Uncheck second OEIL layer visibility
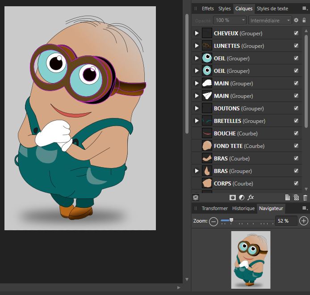 click(x=296, y=71)
